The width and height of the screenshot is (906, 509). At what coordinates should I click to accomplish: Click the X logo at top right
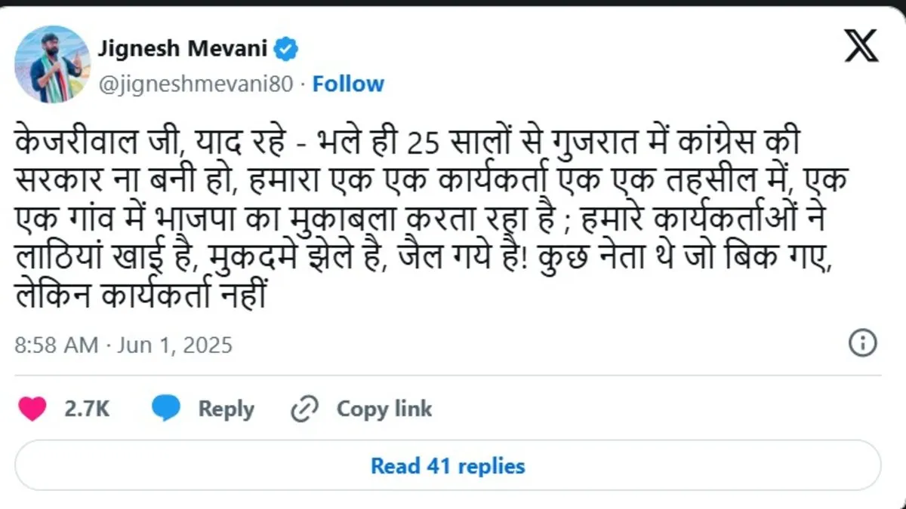point(860,47)
